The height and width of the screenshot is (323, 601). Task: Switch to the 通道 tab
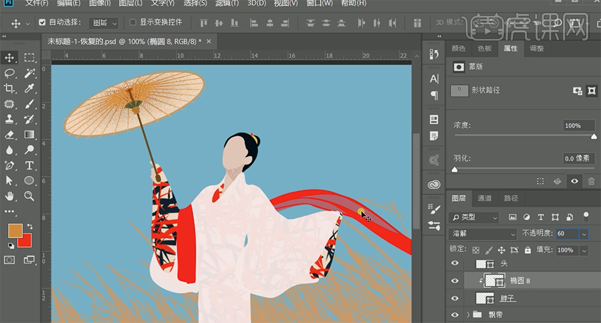point(484,199)
